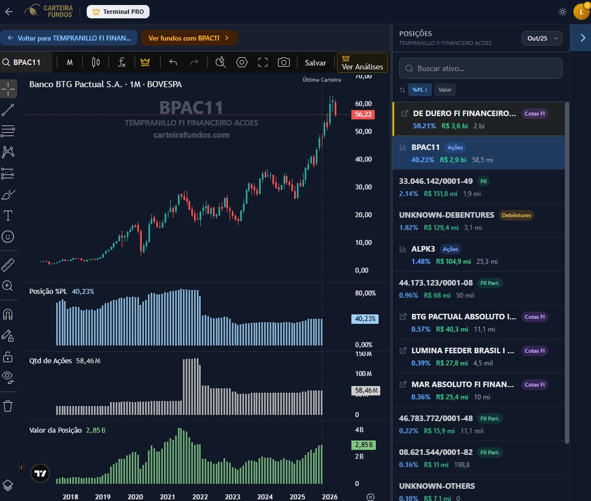
Task: Open quick search lightning icon
Action: [x=221, y=62]
